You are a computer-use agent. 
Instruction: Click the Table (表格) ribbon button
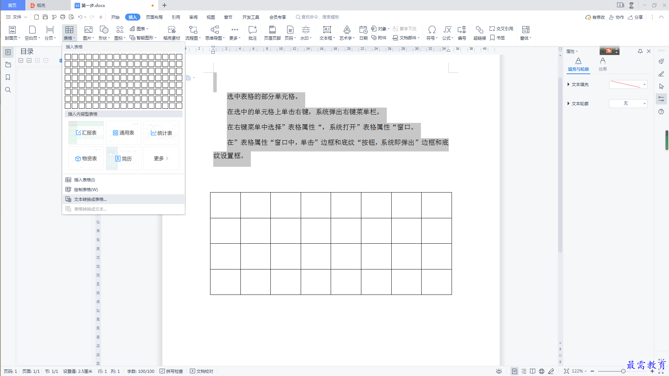[x=69, y=33]
